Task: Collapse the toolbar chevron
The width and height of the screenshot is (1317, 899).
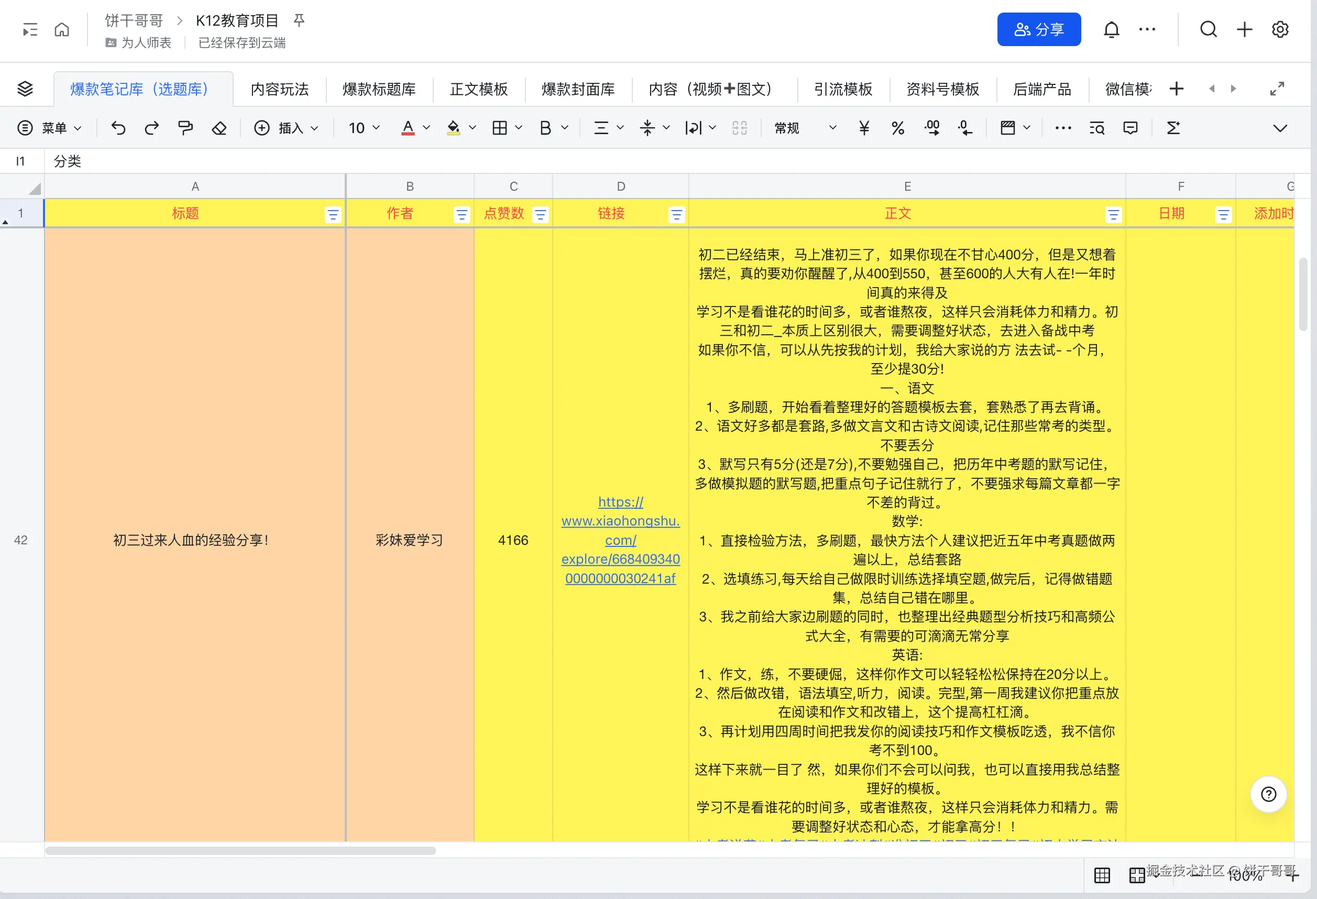Action: coord(1280,128)
